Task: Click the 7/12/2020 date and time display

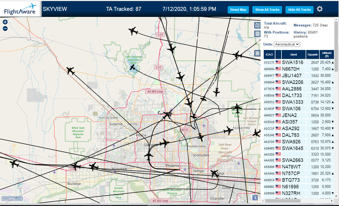Action: (189, 9)
